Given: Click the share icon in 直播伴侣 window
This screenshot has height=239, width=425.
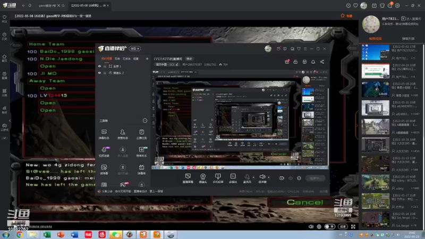Looking at the screenshot, I should [322, 62].
